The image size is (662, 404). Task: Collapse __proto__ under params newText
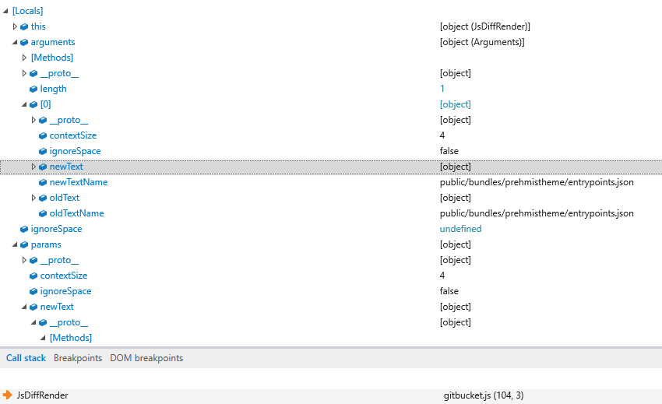33,322
